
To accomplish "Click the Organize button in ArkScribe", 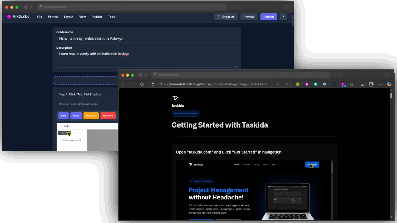I will point(226,17).
